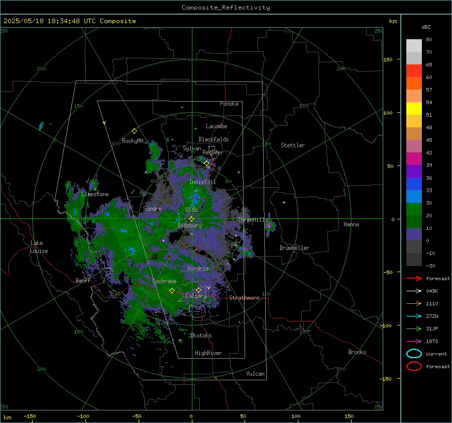Select the Banff label
The height and width of the screenshot is (423, 452).
(83, 280)
